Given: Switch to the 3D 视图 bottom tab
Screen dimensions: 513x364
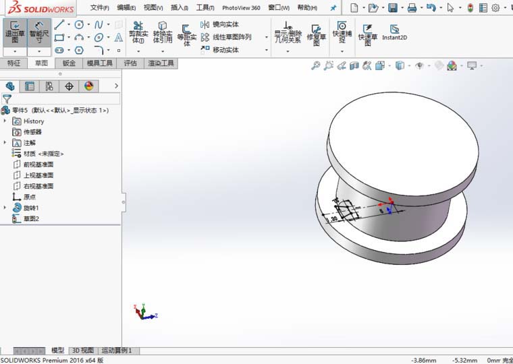Looking at the screenshot, I should coord(83,351).
